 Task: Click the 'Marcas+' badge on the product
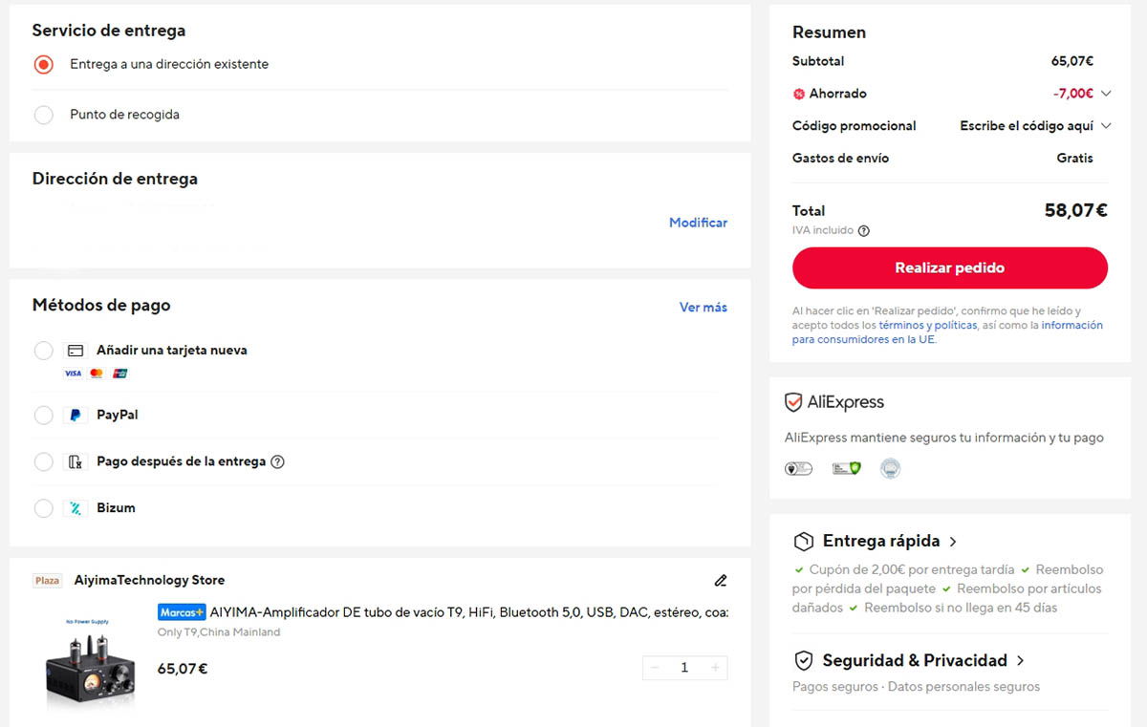(x=182, y=611)
